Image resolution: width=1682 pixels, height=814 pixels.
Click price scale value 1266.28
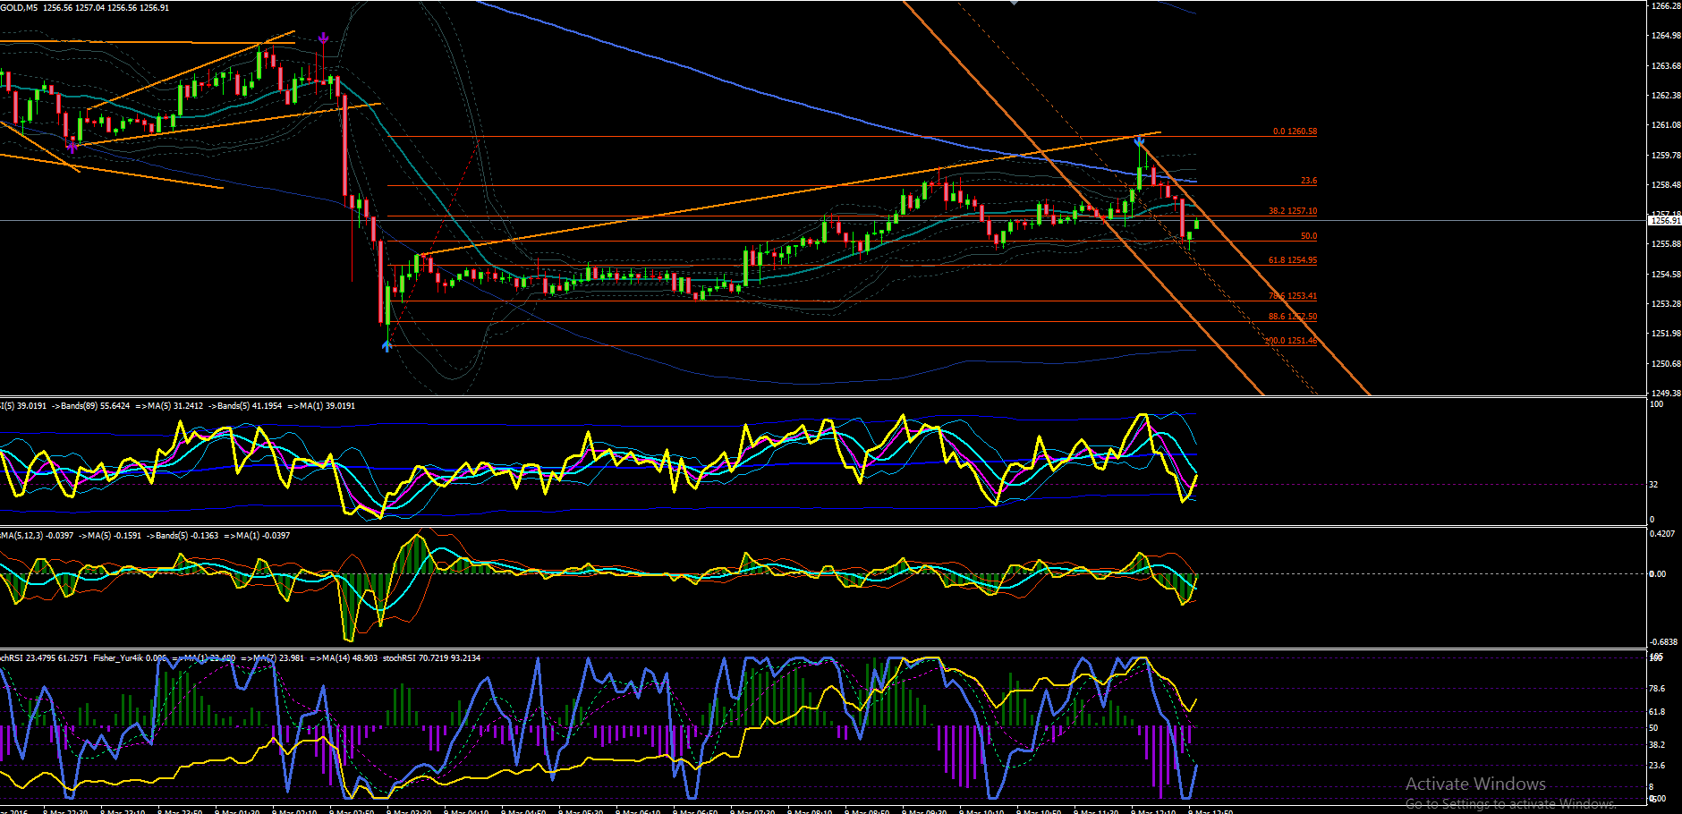pyautogui.click(x=1666, y=6)
